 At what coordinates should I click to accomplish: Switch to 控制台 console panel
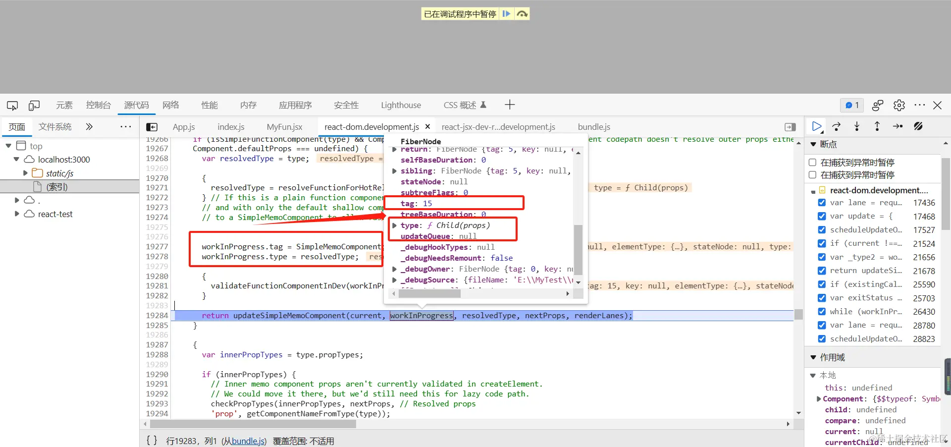click(98, 105)
